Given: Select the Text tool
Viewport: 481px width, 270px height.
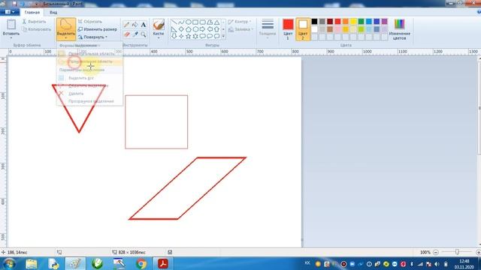Looking at the screenshot, I should pyautogui.click(x=144, y=25).
